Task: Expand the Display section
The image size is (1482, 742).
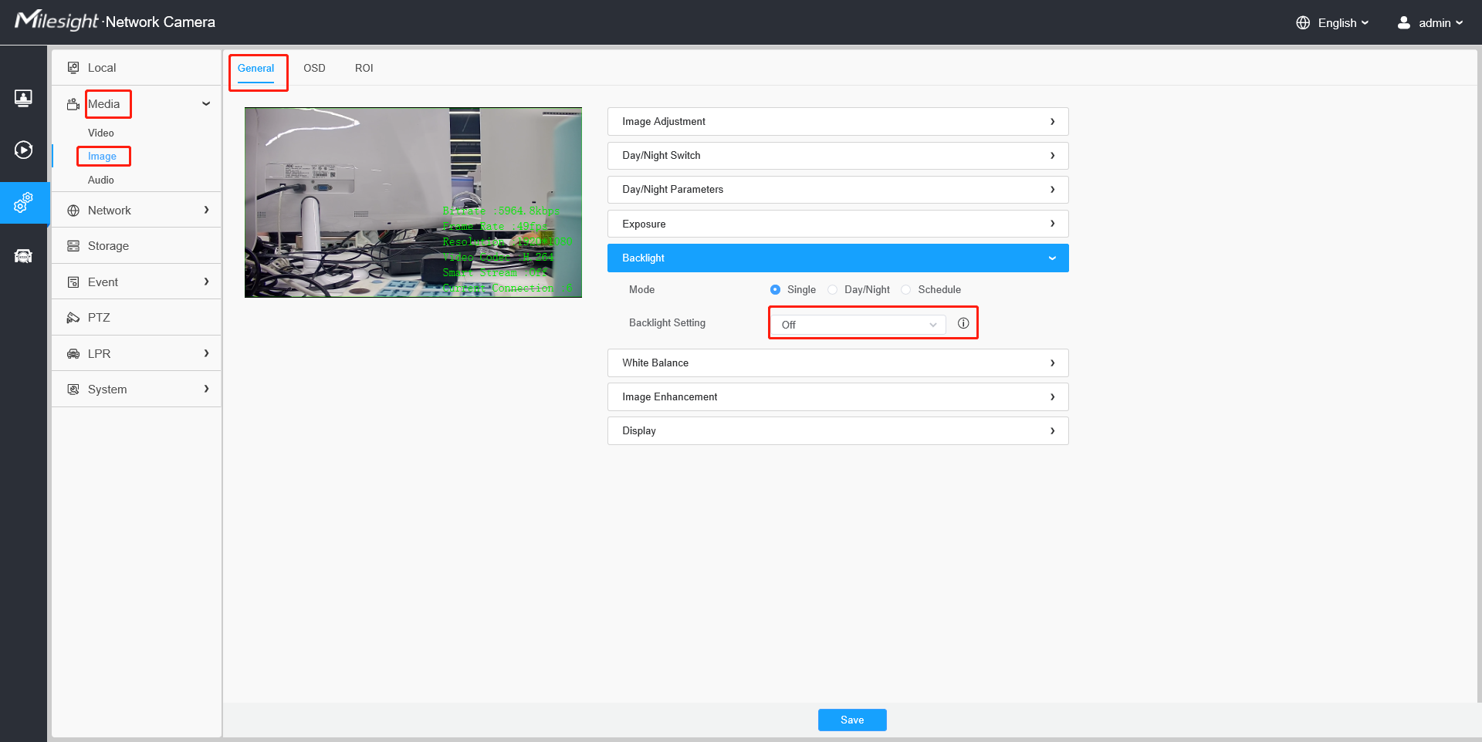Action: click(x=838, y=431)
